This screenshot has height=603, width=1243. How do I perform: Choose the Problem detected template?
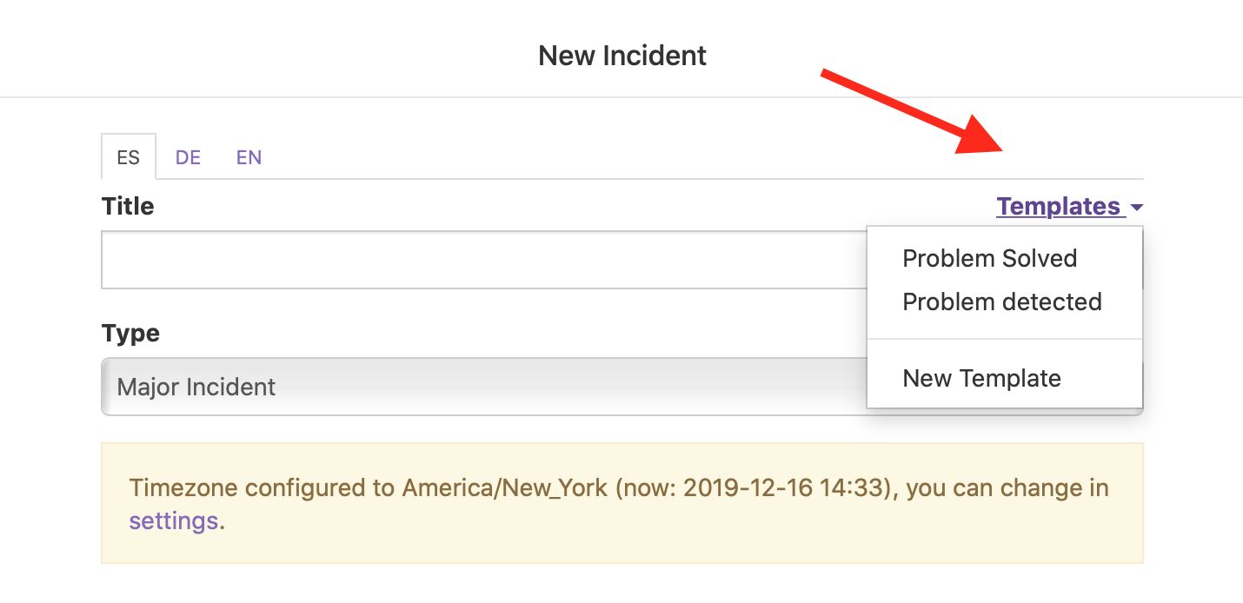click(x=1002, y=301)
